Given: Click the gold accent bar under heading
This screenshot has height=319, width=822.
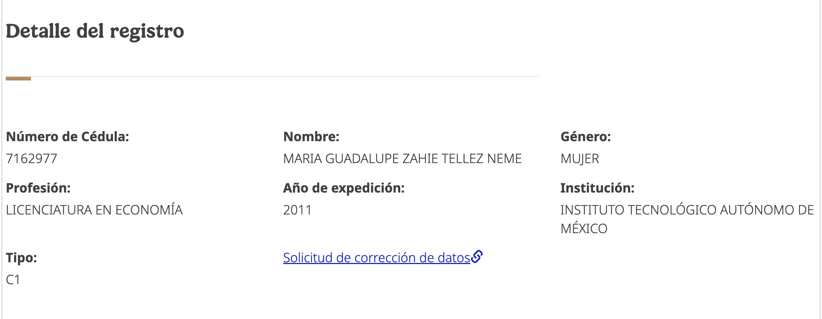Looking at the screenshot, I should click(x=18, y=78).
